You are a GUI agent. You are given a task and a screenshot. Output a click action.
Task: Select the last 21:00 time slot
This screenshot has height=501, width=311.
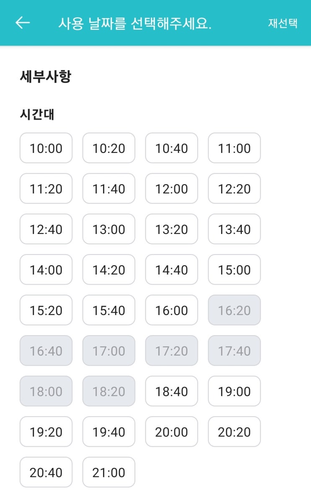click(109, 473)
